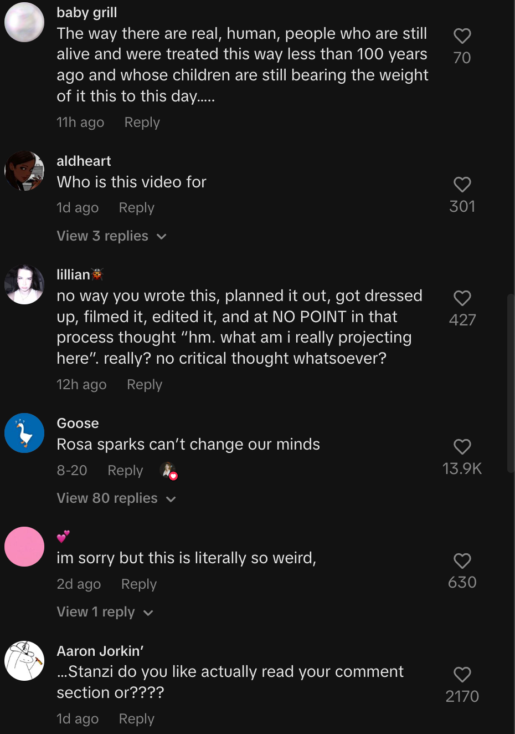Open Goose's goose avatar

(24, 433)
